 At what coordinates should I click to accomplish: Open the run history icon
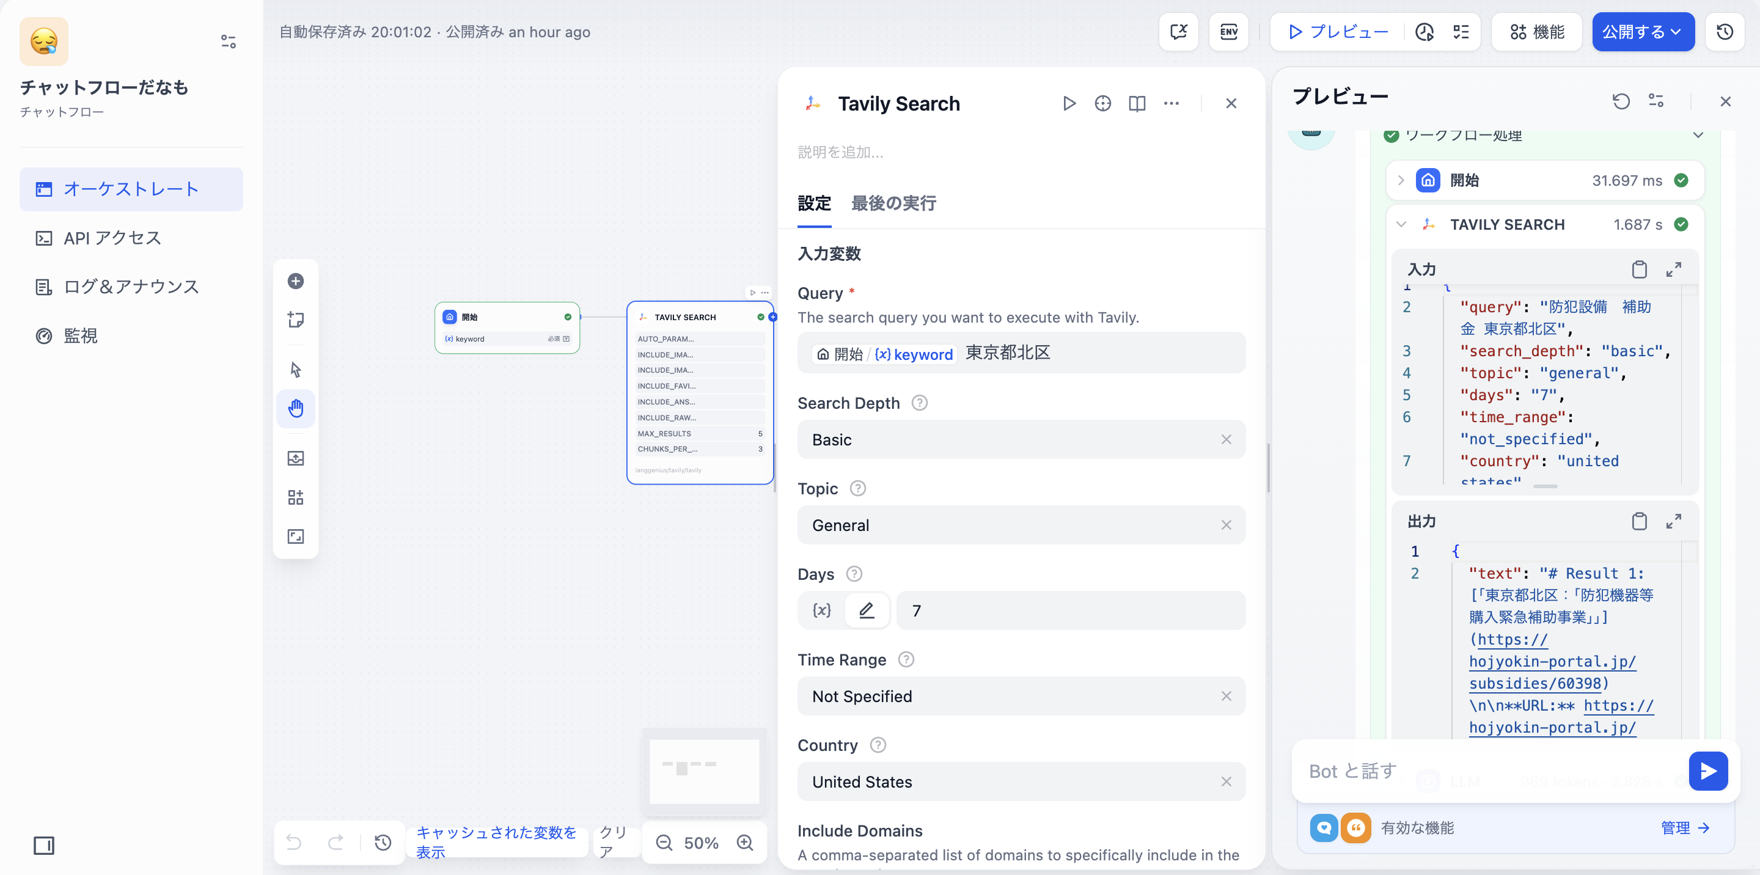tap(1425, 31)
